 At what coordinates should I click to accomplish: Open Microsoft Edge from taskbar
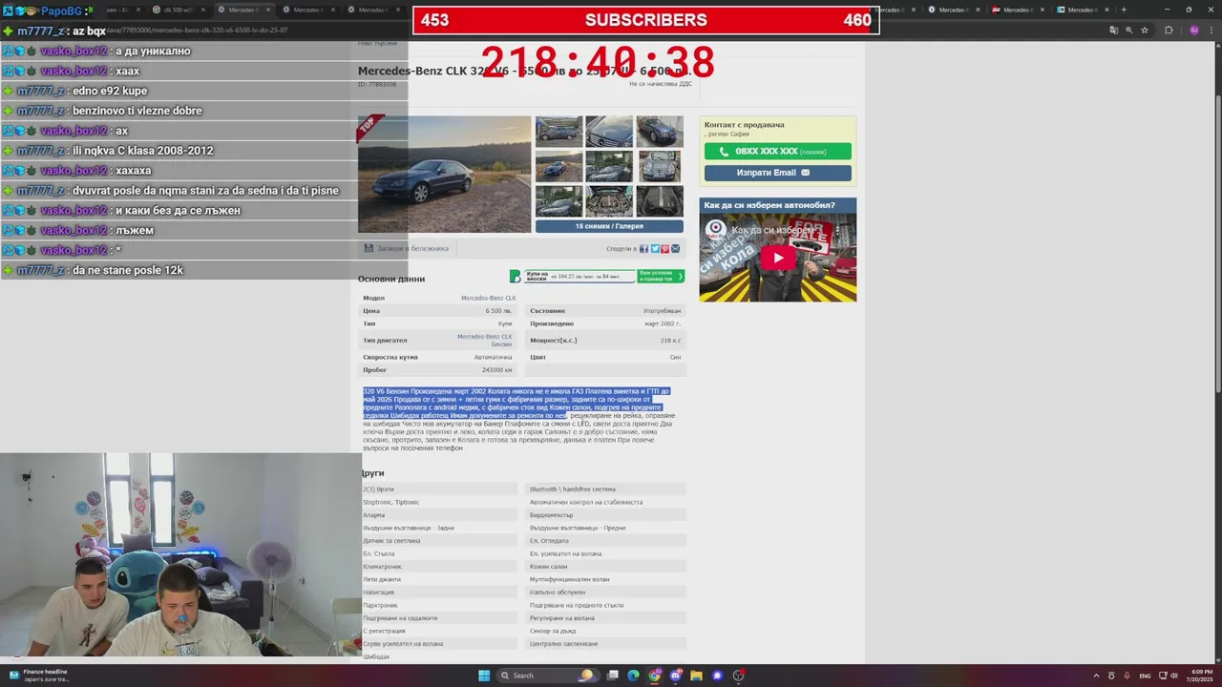click(x=633, y=676)
